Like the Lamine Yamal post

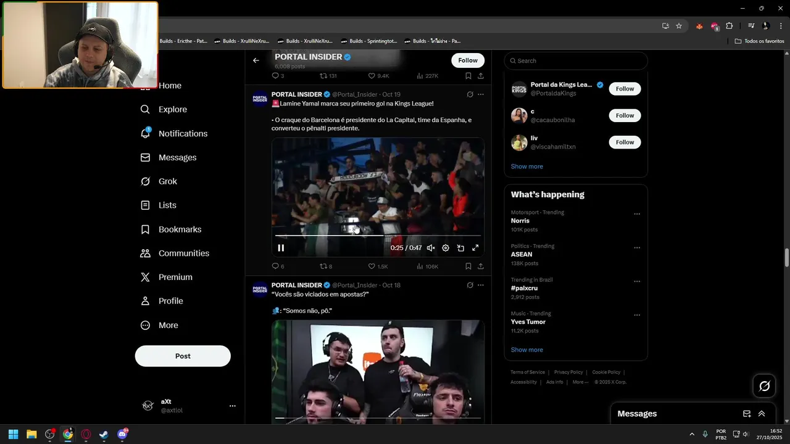click(378, 266)
